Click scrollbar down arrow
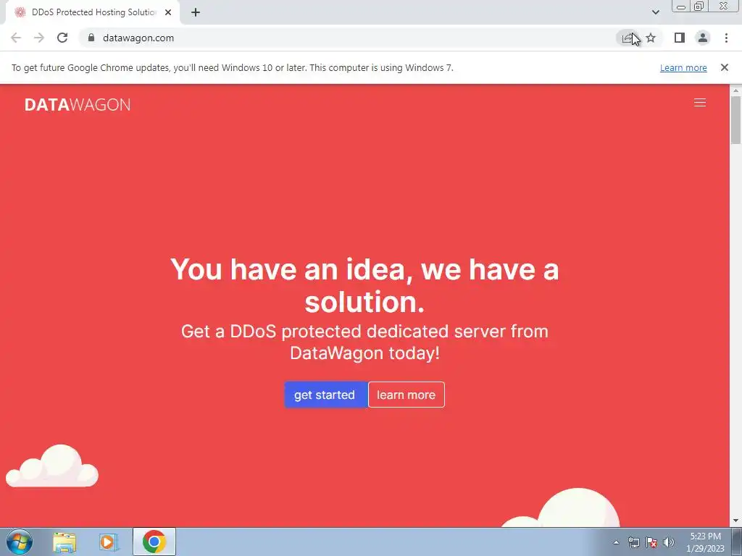 [735, 521]
